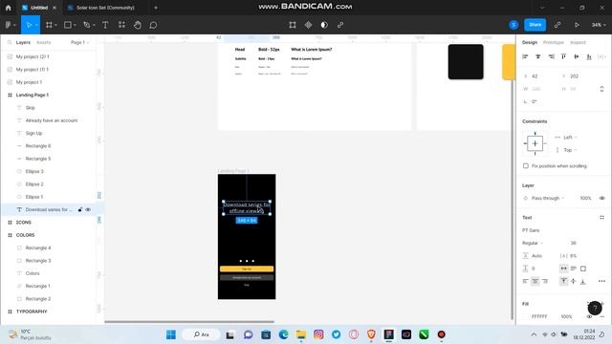Set text vertical align top
Screen dimensions: 612x344
click(x=563, y=281)
